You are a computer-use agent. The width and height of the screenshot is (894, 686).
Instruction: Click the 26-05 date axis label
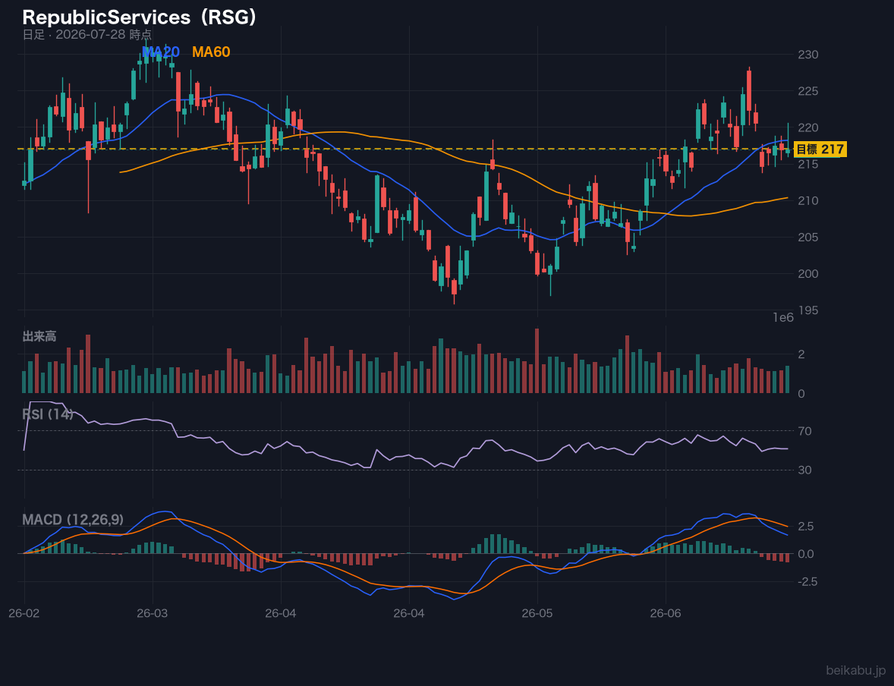537,614
